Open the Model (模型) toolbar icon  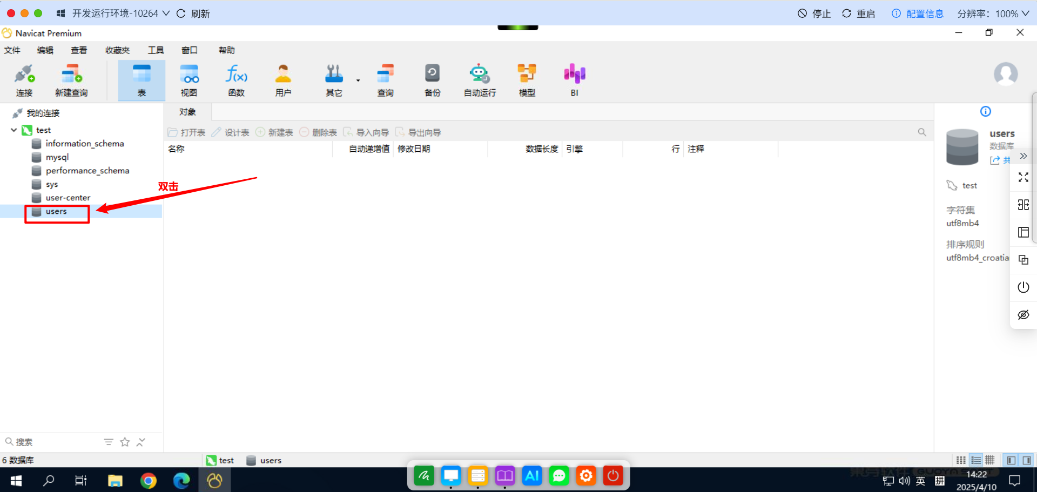click(x=527, y=80)
